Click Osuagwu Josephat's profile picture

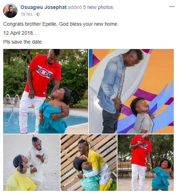coord(10,11)
